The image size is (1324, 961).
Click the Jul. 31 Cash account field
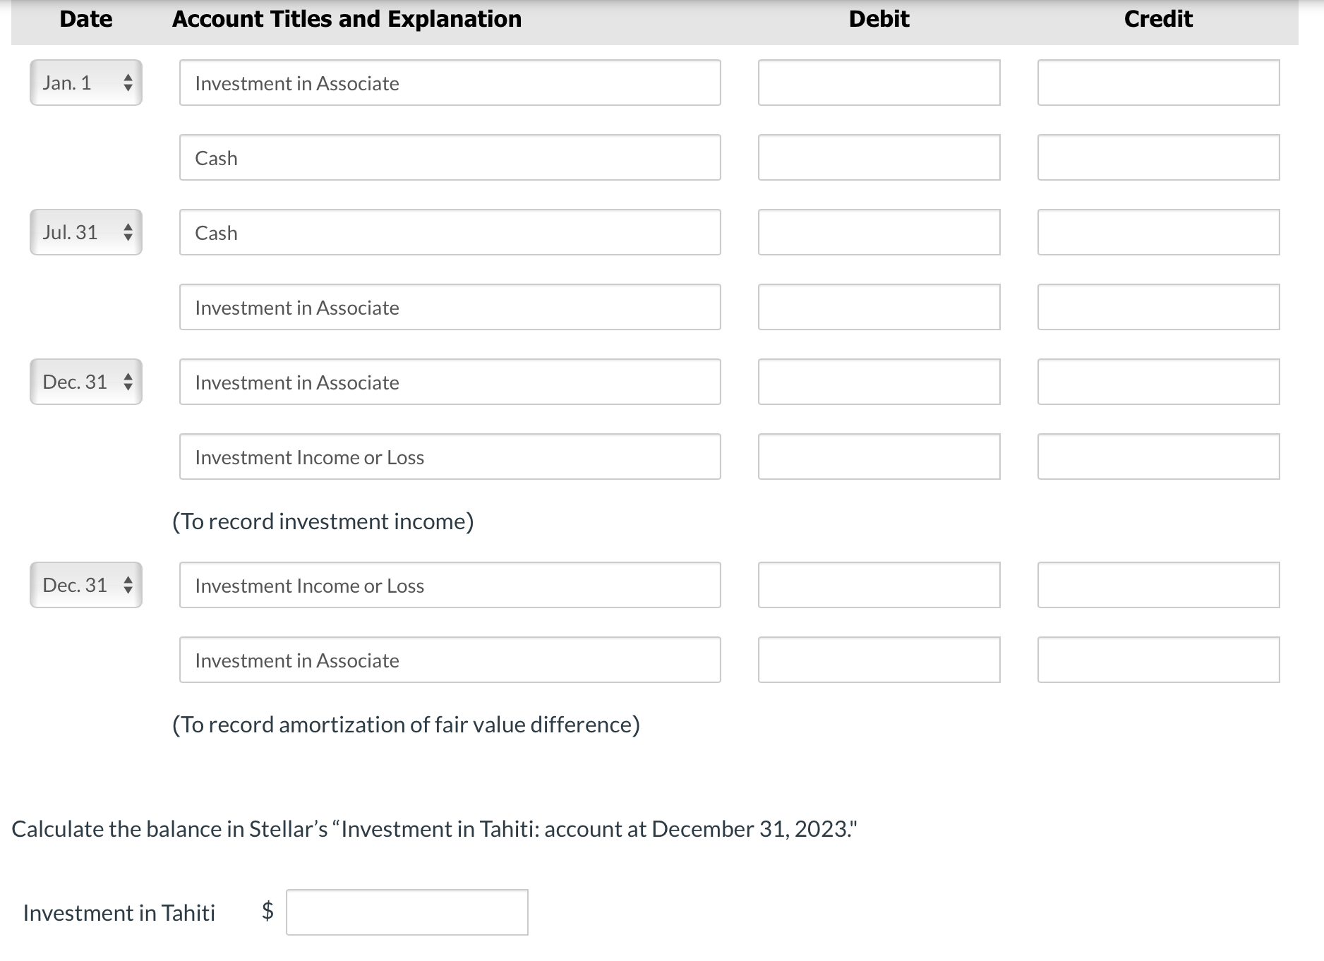[450, 232]
